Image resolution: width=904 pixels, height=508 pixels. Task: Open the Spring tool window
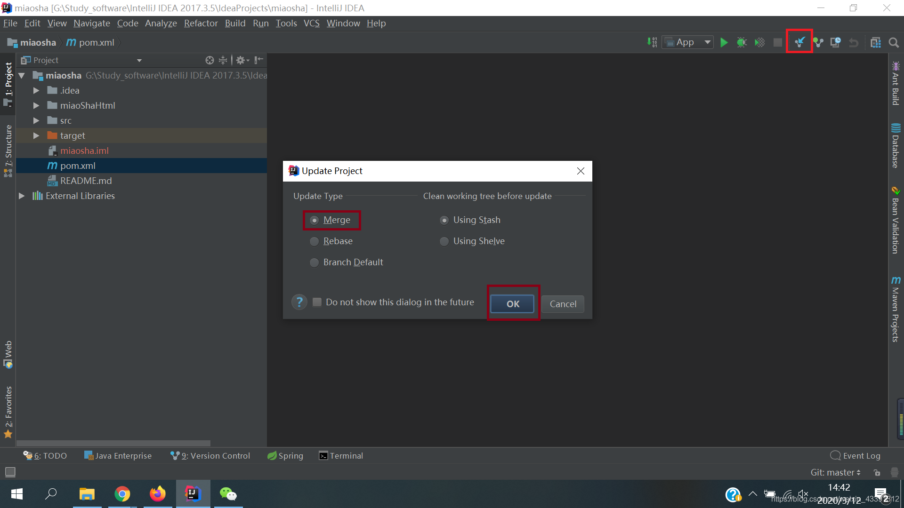(x=285, y=455)
